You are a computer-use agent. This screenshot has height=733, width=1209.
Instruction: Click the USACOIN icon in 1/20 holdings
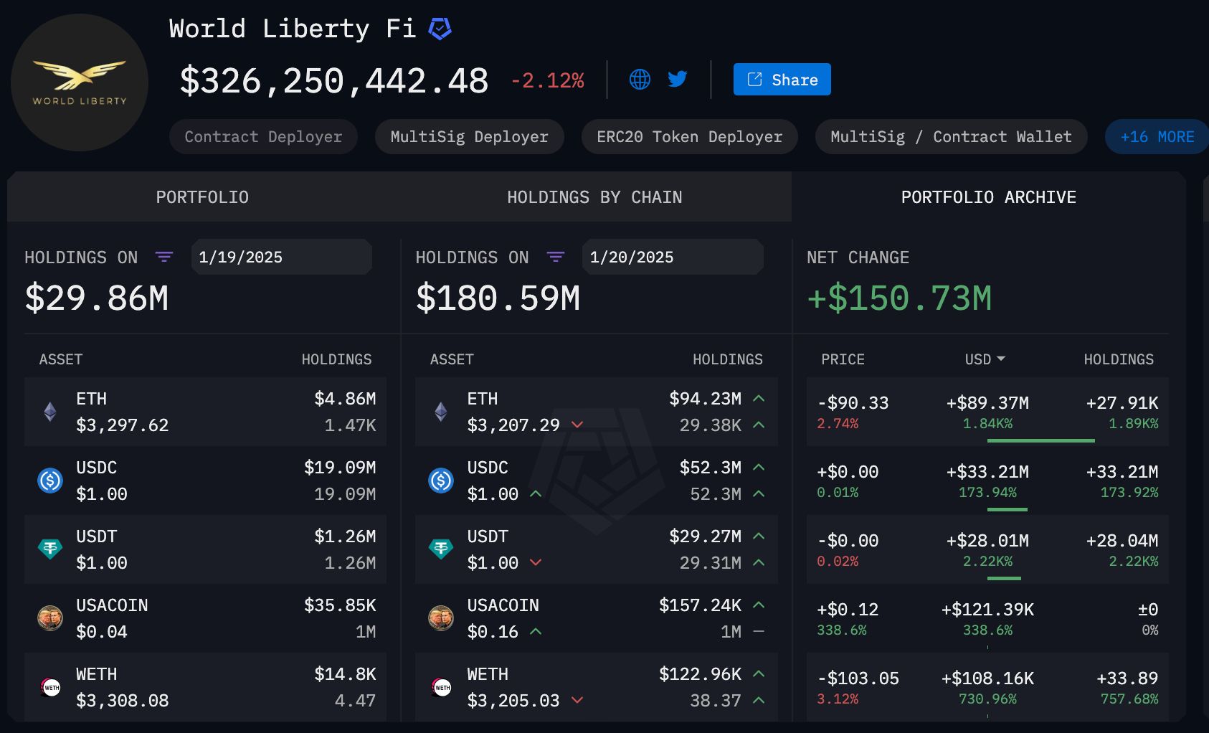tap(441, 618)
